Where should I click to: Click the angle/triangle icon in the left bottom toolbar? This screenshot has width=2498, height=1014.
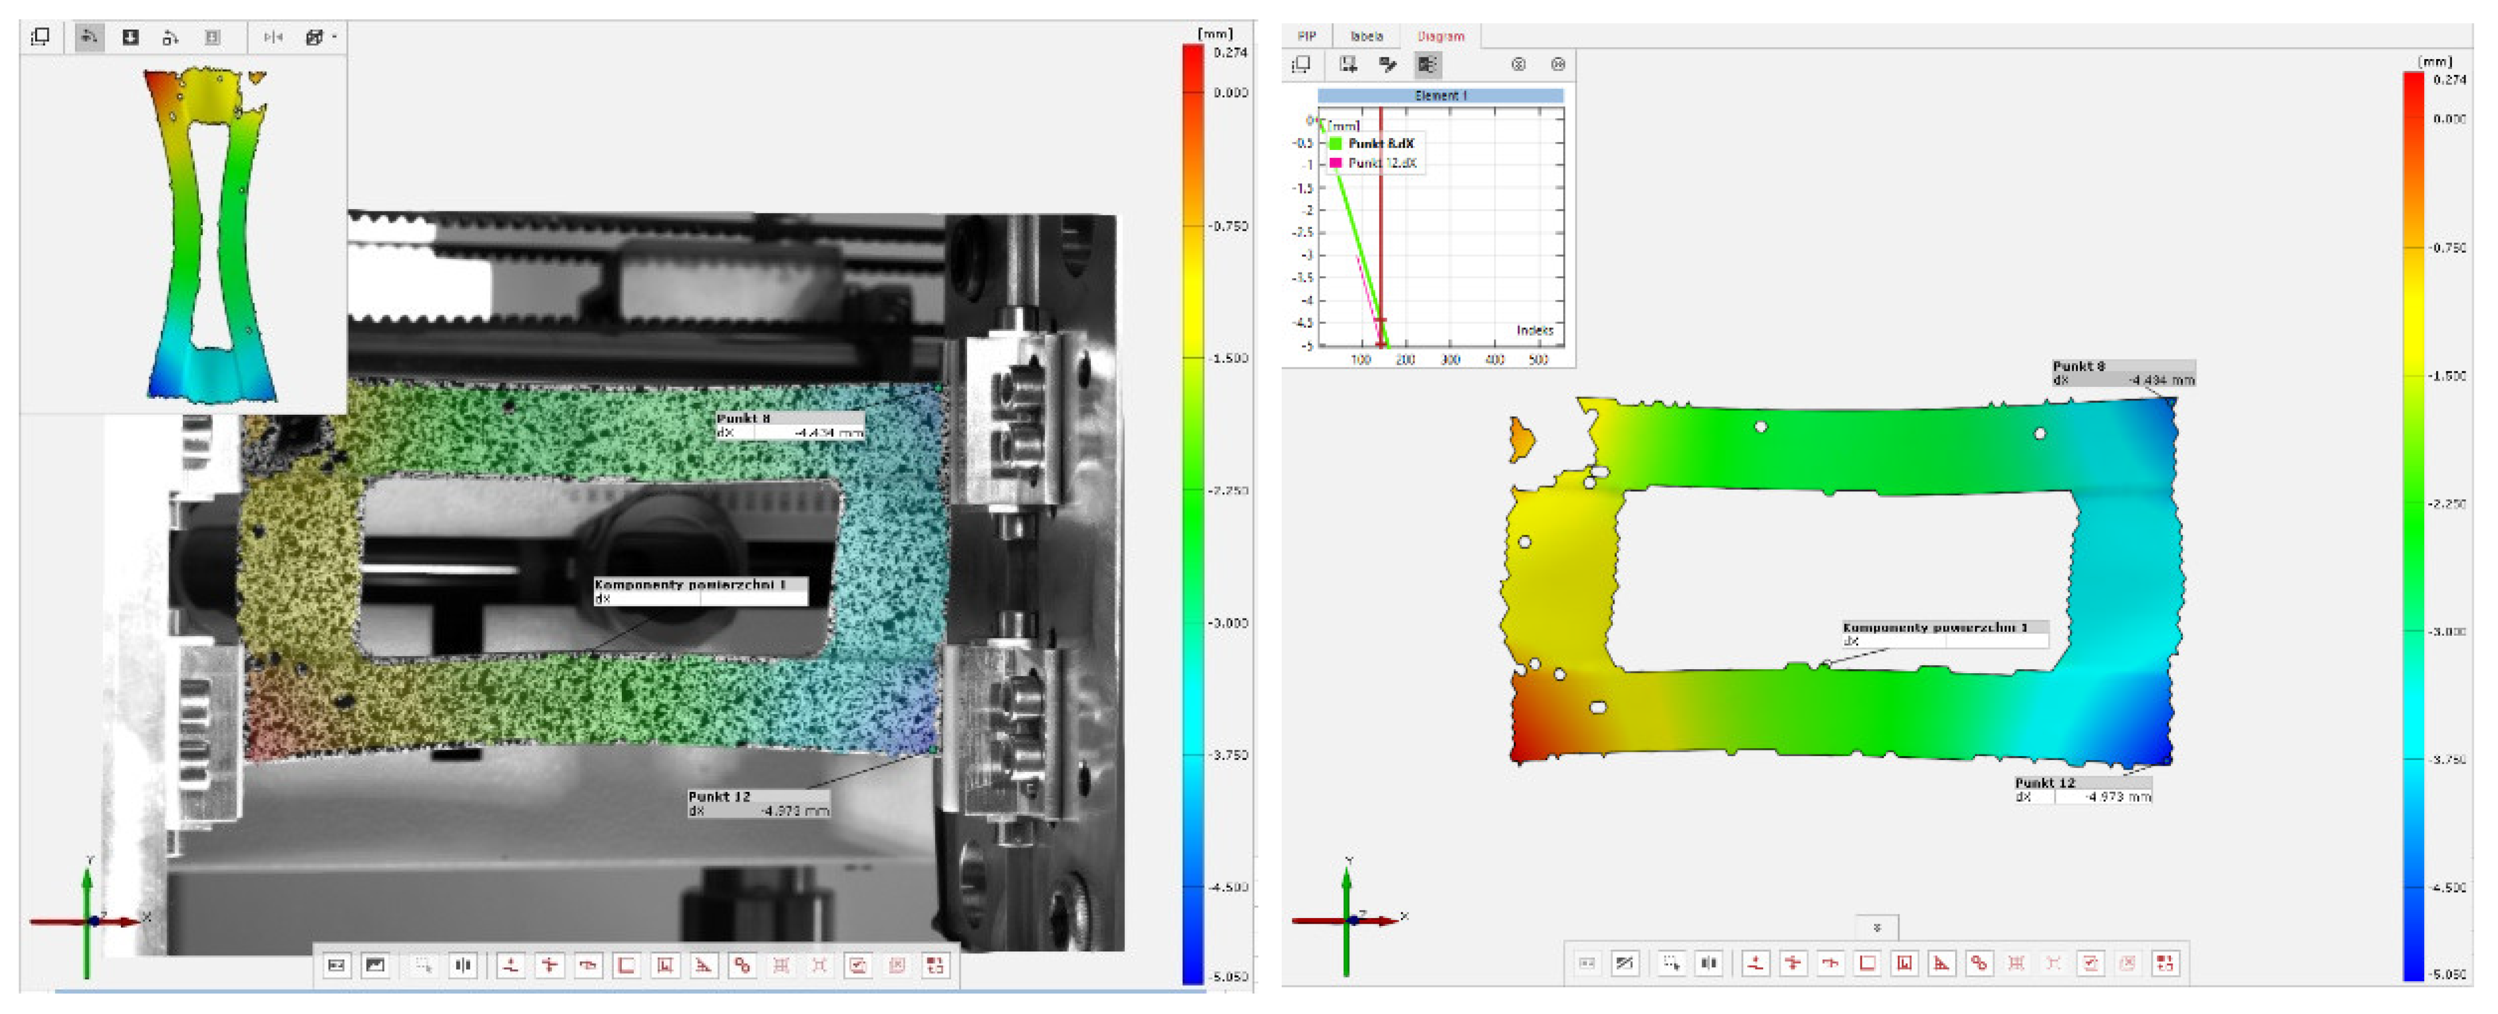point(703,965)
